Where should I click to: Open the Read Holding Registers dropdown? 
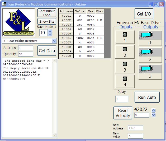coord(54,41)
